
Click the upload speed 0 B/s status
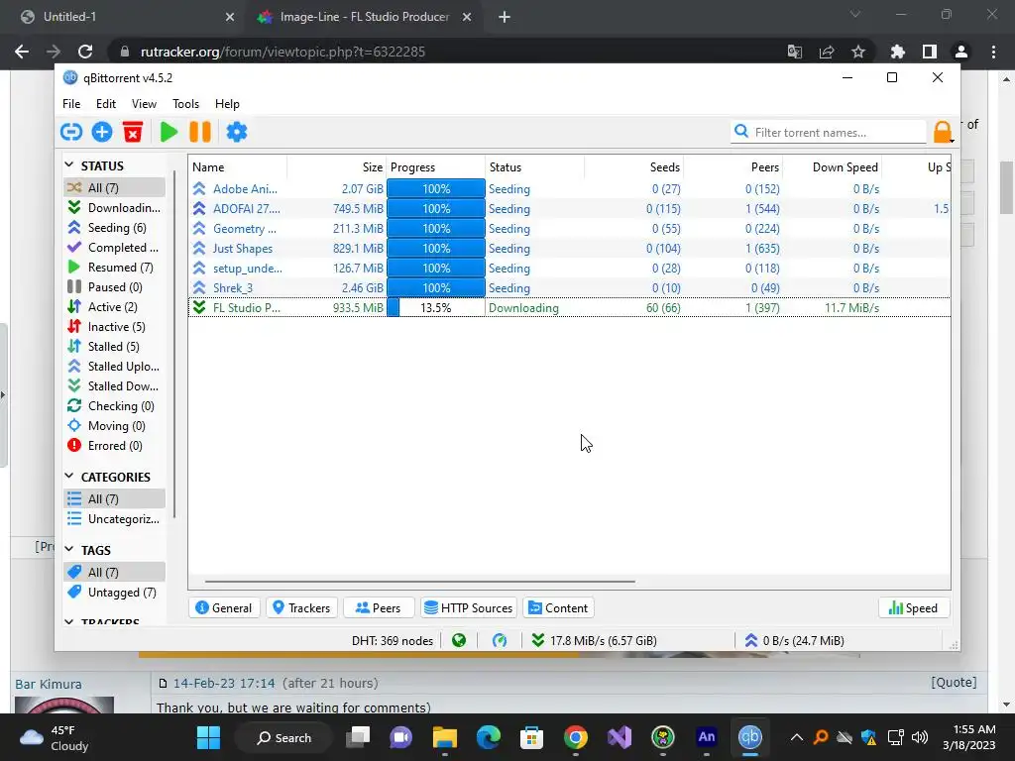click(794, 641)
